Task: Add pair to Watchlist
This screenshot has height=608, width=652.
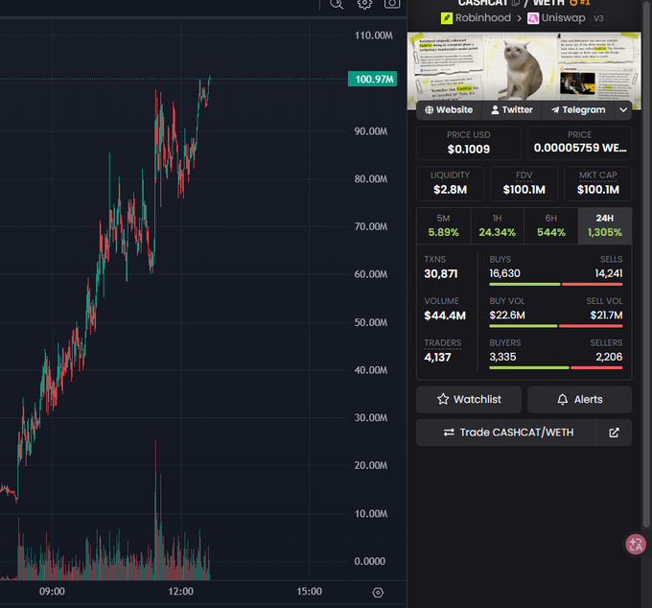Action: click(x=469, y=399)
